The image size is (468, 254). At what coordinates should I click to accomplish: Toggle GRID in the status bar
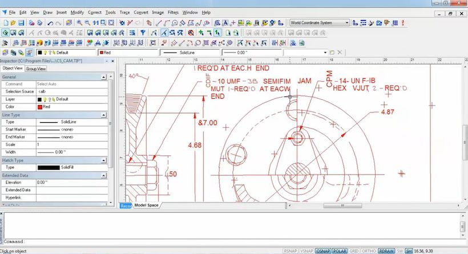point(354,251)
